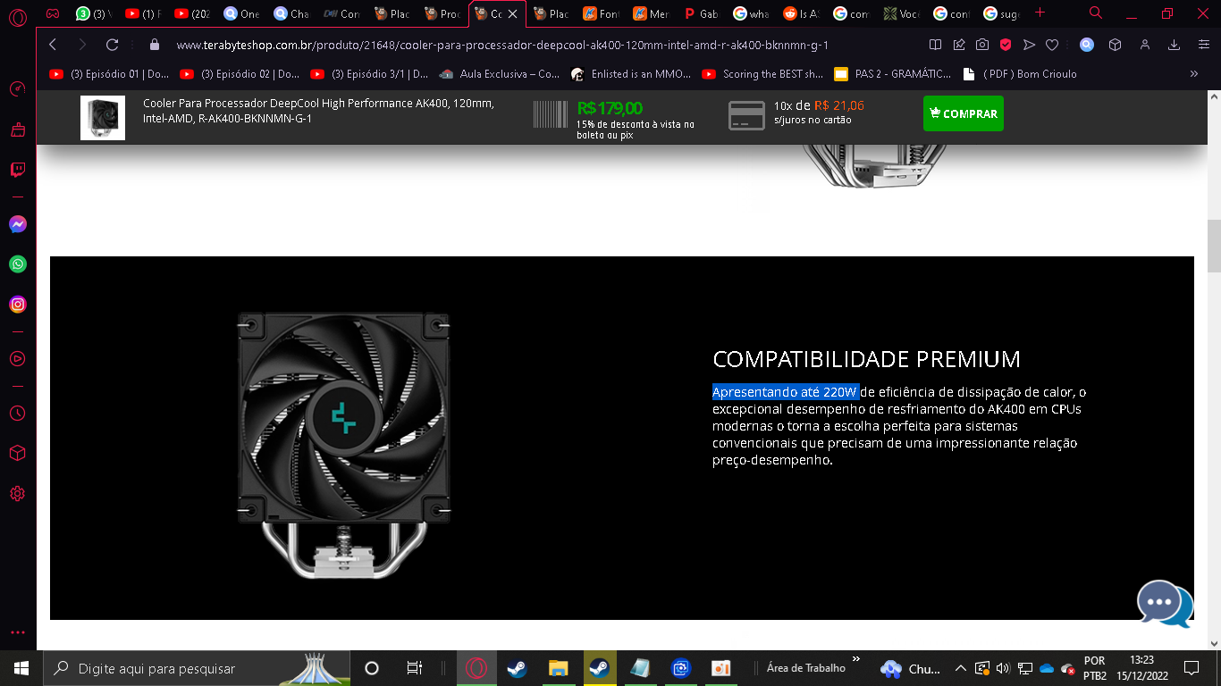Open the volume control tray icon
1221x686 pixels.
[1002, 668]
